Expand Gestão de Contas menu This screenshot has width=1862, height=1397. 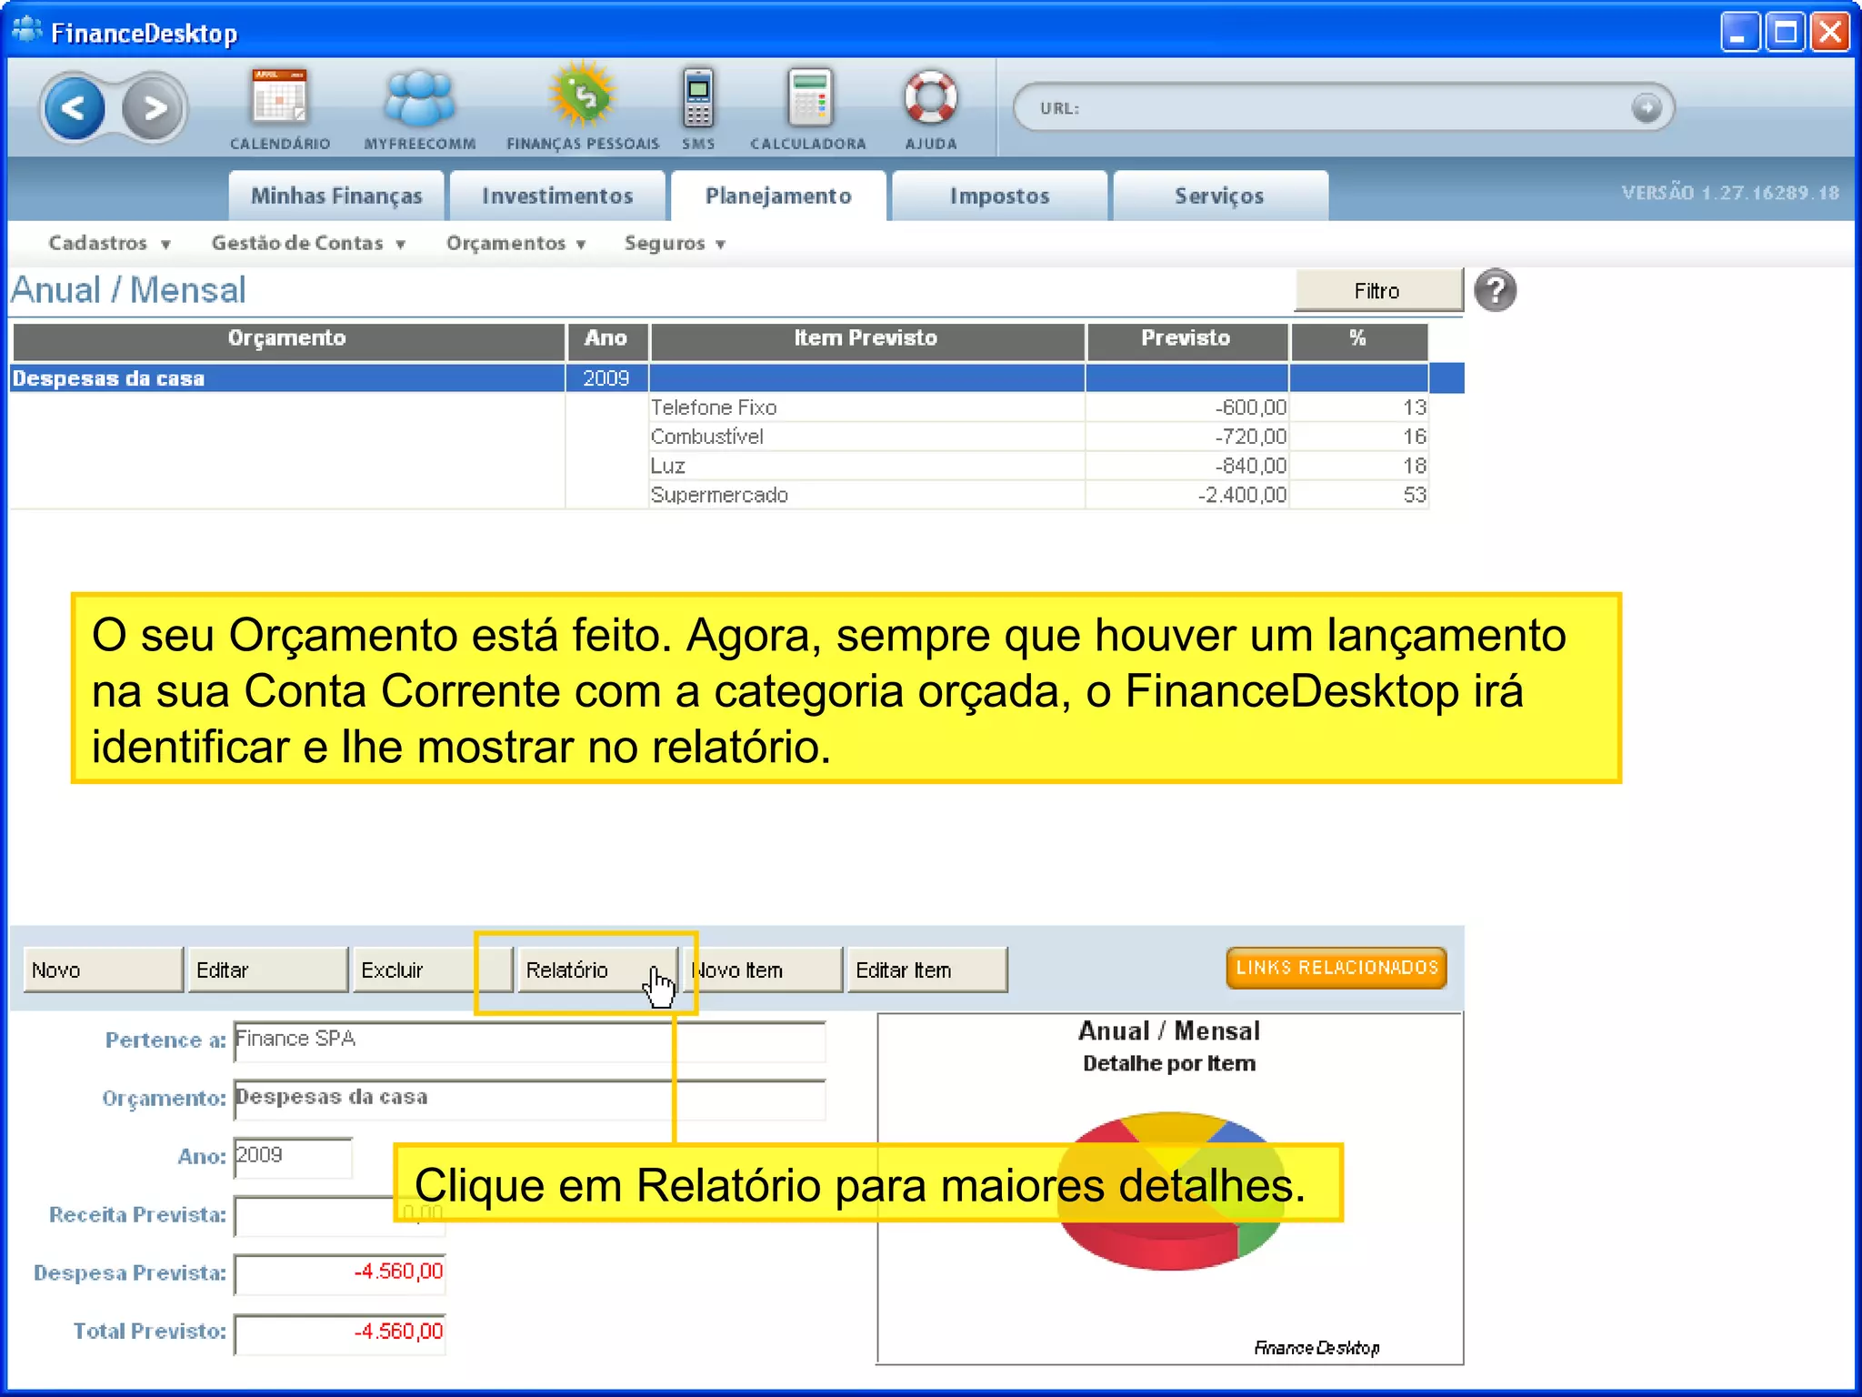click(x=308, y=243)
